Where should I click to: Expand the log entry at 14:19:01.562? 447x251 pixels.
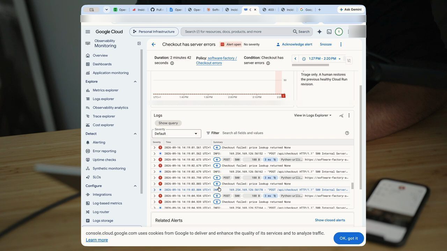154,154
